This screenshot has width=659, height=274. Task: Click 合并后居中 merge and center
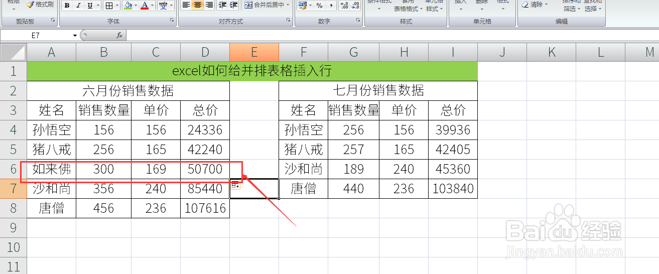coord(264,5)
